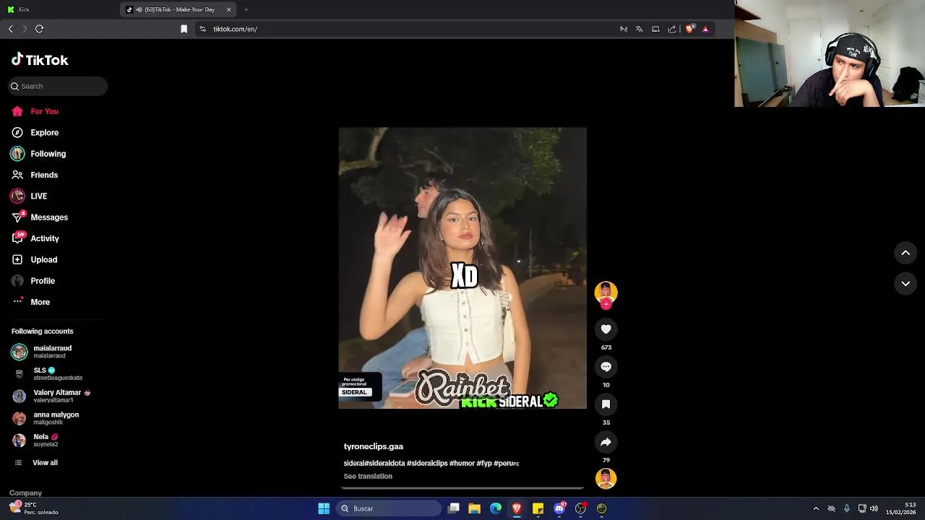925x520 pixels.
Task: Click the taskbar Buscar search box
Action: click(390, 508)
